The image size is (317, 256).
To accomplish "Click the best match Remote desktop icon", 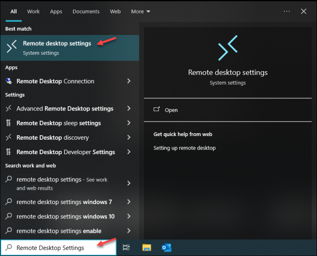I will pyautogui.click(x=12, y=47).
